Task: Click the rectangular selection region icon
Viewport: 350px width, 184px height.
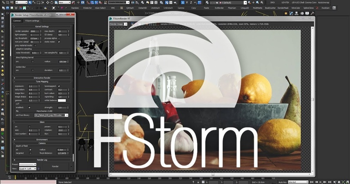Action: click(x=38, y=2)
